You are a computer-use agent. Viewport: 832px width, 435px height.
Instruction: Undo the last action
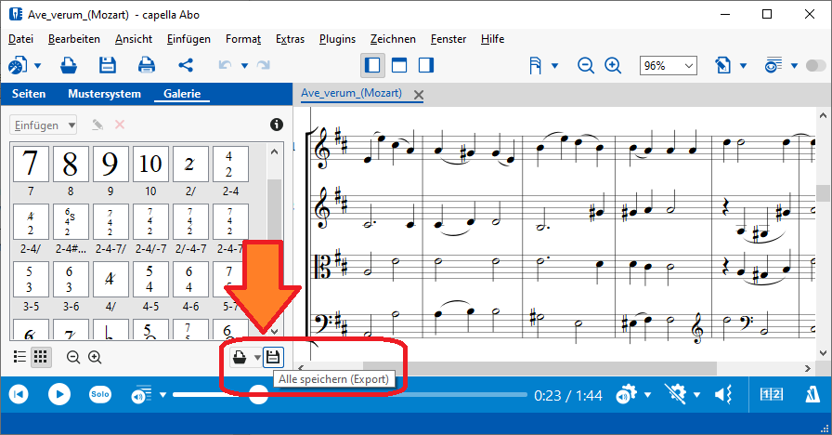coord(225,65)
